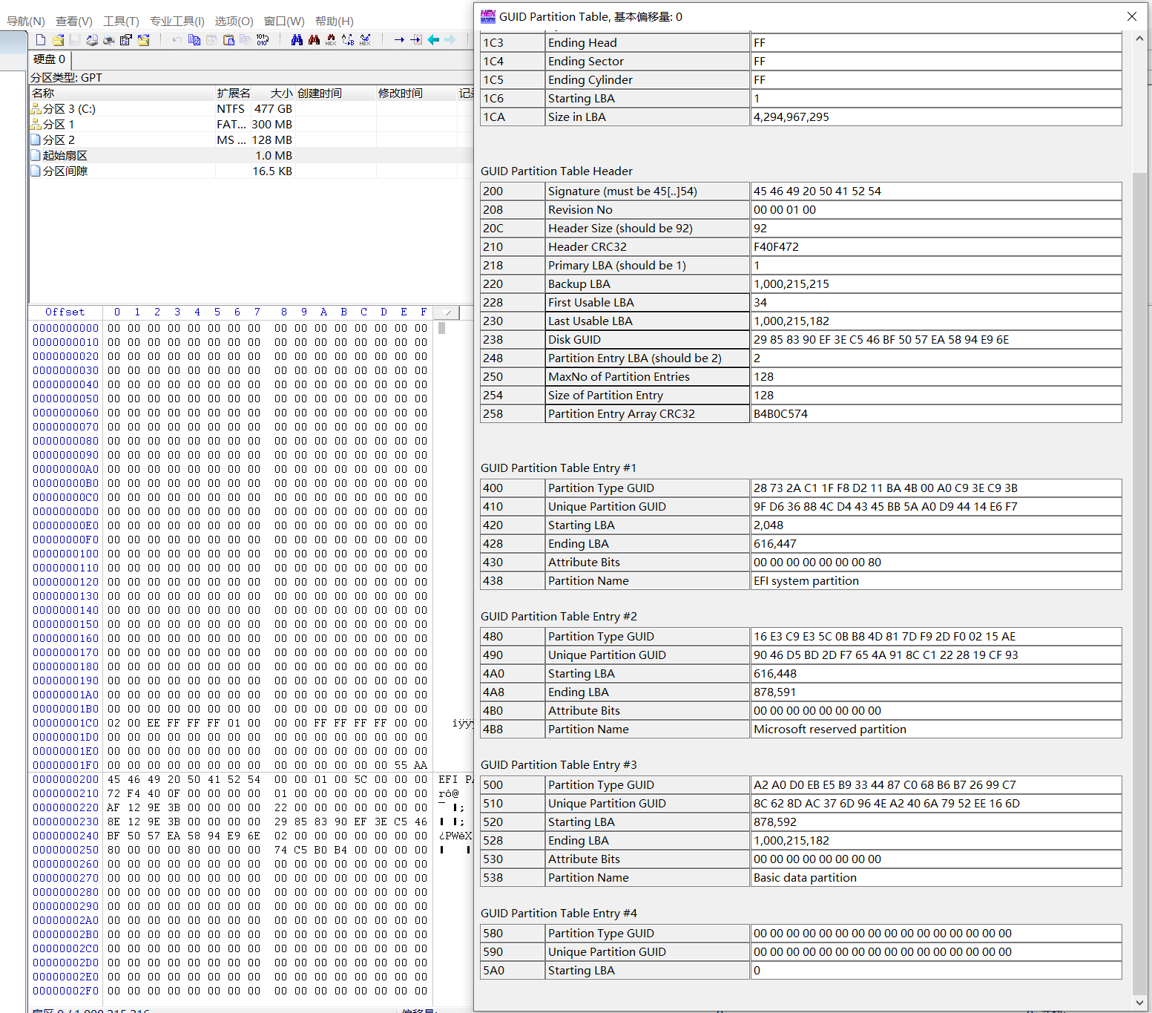Click the dialog scrollbar down arrow
The width and height of the screenshot is (1152, 1013).
point(1140,1003)
